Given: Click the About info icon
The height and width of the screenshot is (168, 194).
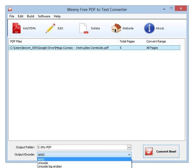Looking at the screenshot, I should [x=149, y=28].
